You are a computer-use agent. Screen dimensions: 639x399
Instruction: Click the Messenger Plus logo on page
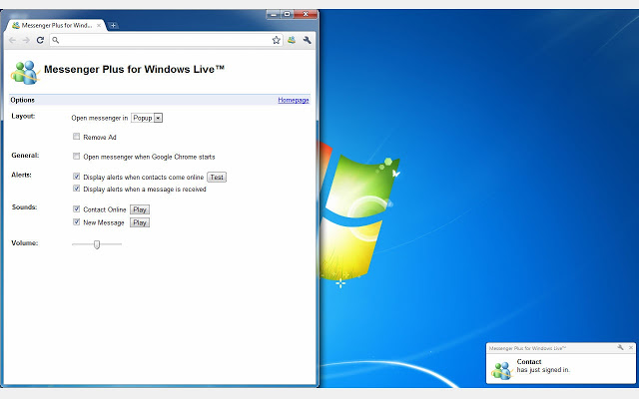point(25,73)
